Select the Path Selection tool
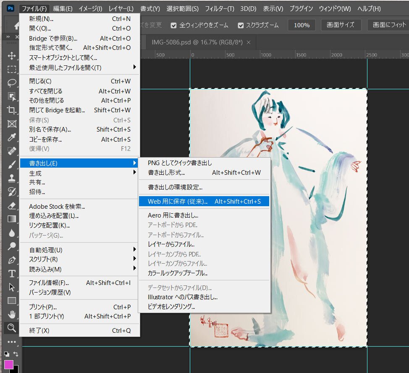The image size is (409, 373). pyautogui.click(x=12, y=287)
